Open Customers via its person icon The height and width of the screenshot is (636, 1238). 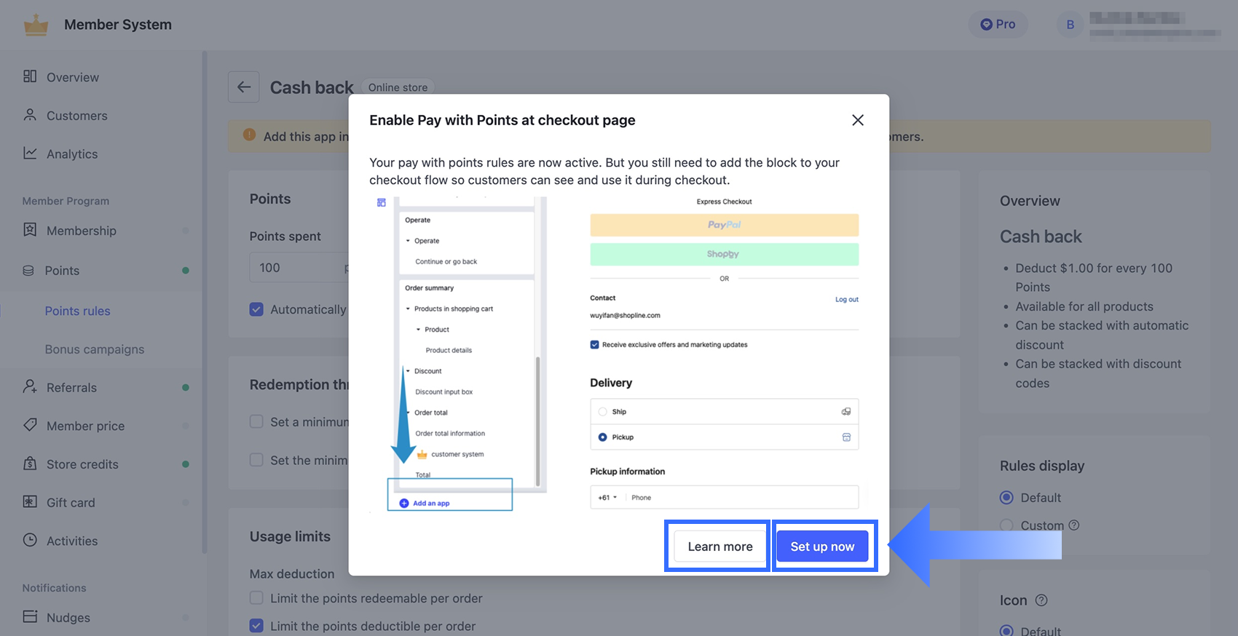coord(30,115)
